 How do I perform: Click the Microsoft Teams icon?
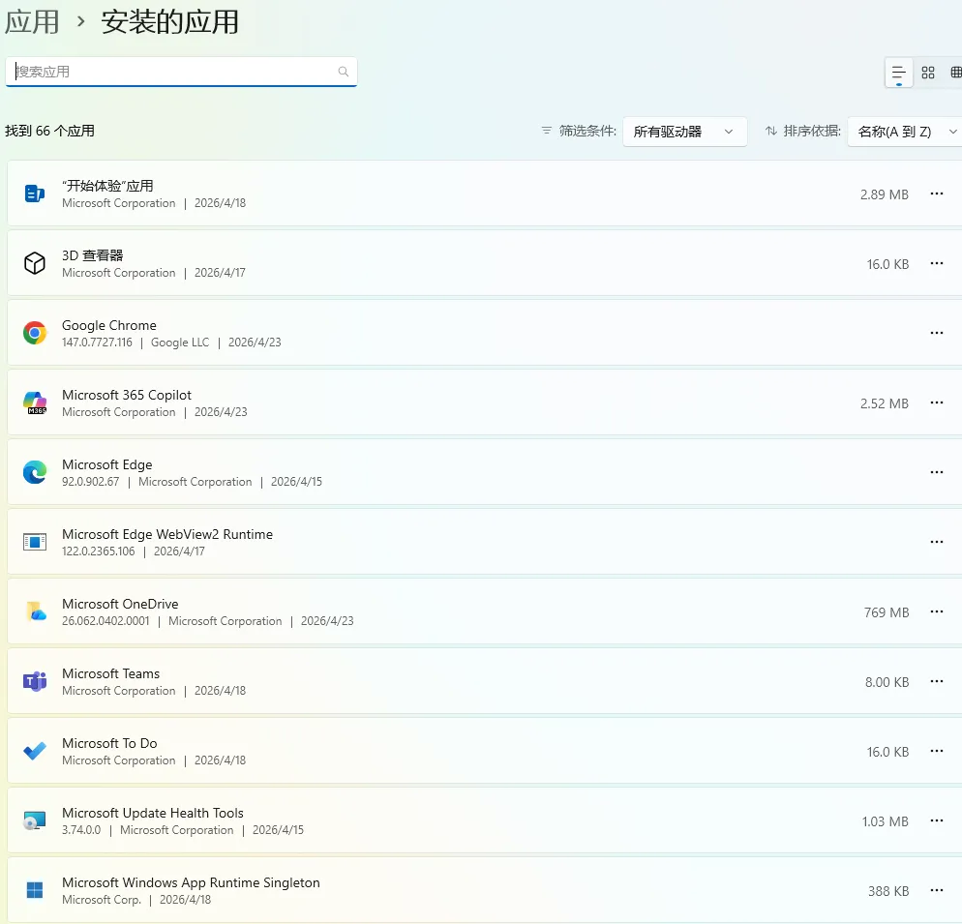pos(35,681)
